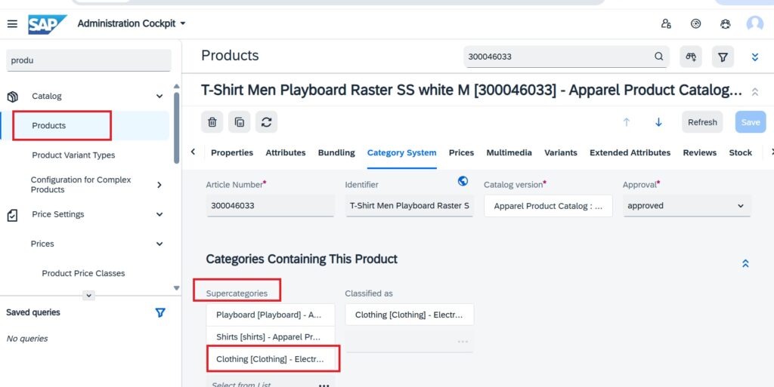This screenshot has height=387, width=774.
Task: Collapse the Price Settings node
Action: click(159, 214)
